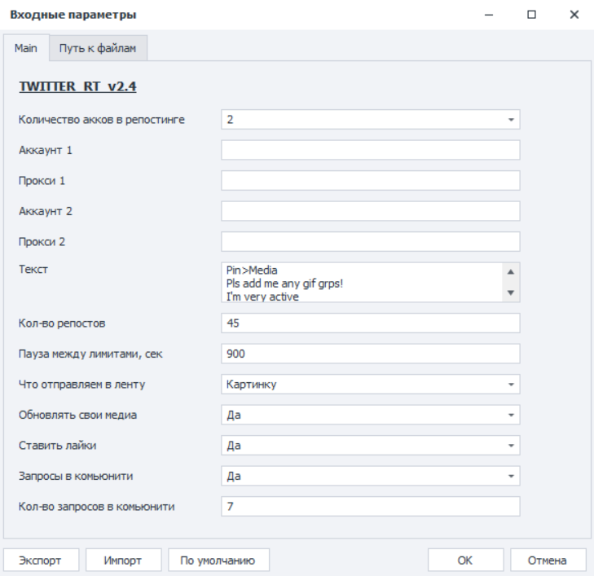Focus the Аккаунт 2 text field
This screenshot has width=594, height=576.
[370, 211]
